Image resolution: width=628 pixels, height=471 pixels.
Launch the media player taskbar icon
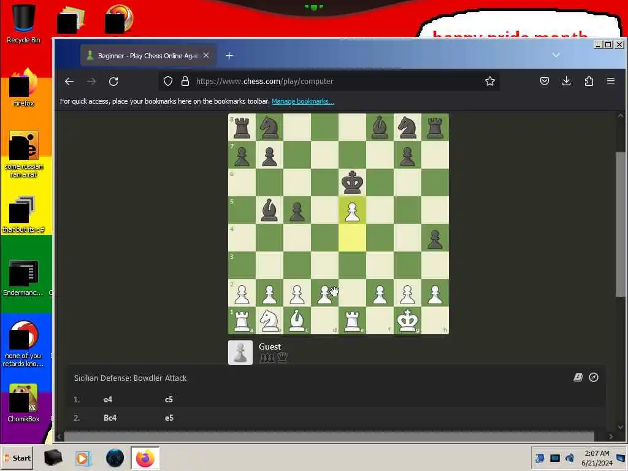(x=83, y=458)
